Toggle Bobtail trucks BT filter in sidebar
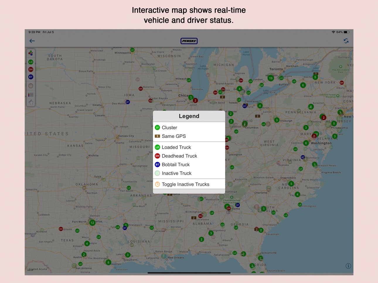The height and width of the screenshot is (283, 378). [x=31, y=77]
